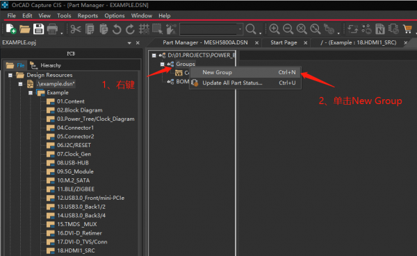
Task: Open the Reports menu
Action: 88,16
